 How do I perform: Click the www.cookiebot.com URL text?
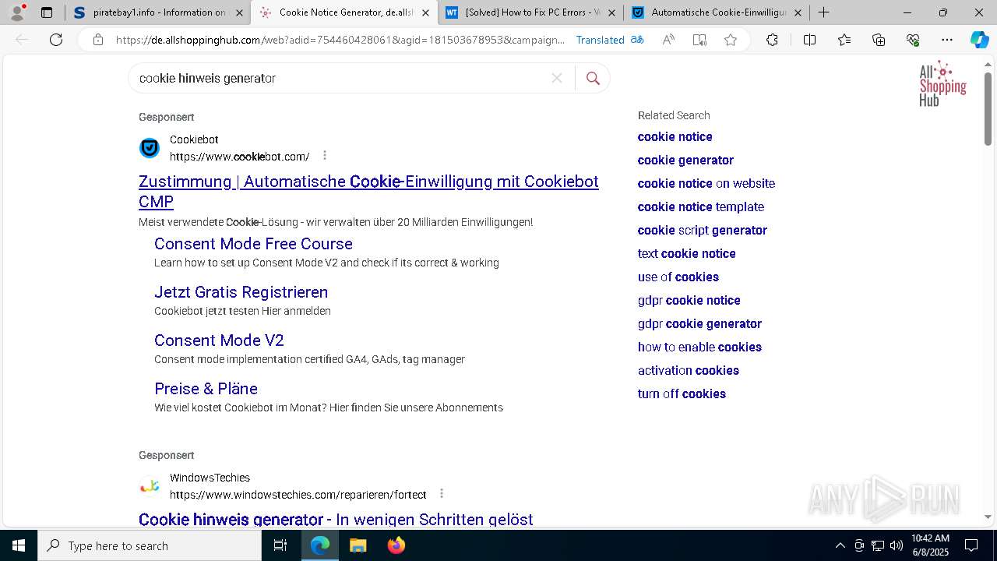[239, 157]
